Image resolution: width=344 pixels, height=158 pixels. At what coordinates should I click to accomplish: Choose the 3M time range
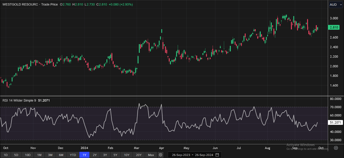(50, 155)
